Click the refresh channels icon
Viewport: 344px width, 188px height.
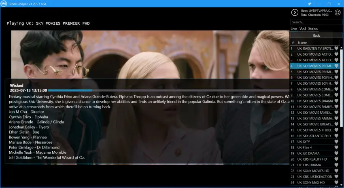pos(338,13)
